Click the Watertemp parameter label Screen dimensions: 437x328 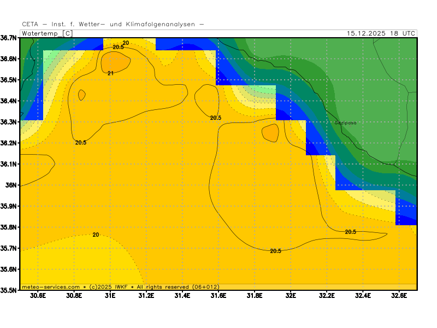[x=40, y=33]
